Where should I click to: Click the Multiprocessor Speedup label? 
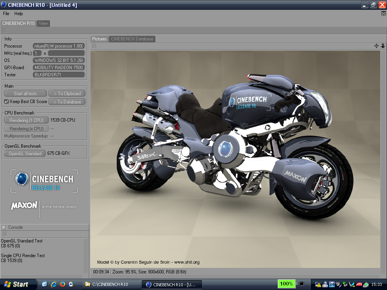[x=26, y=136]
